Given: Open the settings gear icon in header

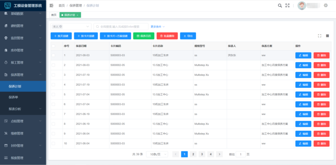Looking at the screenshot, I should tap(325, 6).
